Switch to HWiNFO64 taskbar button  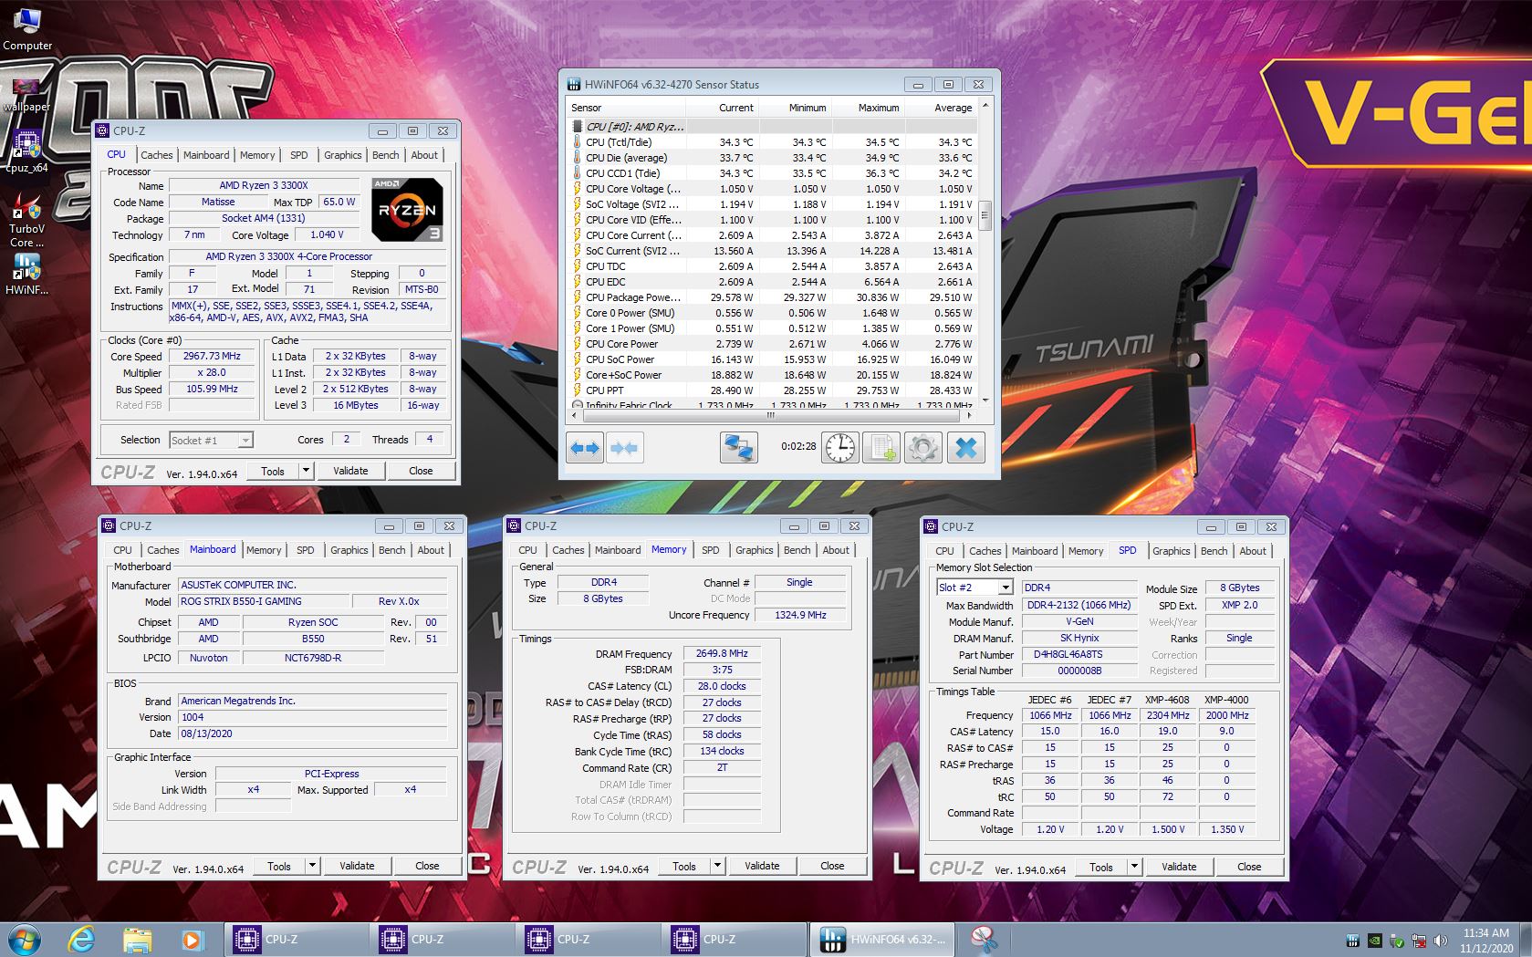point(882,939)
